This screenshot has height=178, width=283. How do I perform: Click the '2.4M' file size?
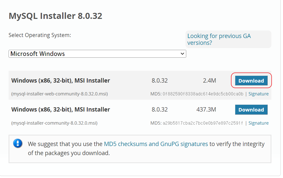click(x=209, y=81)
